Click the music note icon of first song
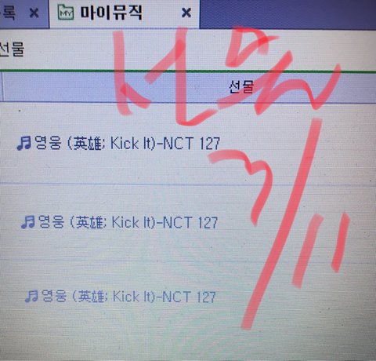376x361 pixels. click(x=24, y=143)
